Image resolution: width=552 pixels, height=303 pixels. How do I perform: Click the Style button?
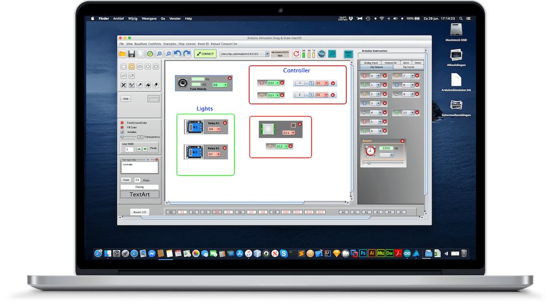click(126, 99)
